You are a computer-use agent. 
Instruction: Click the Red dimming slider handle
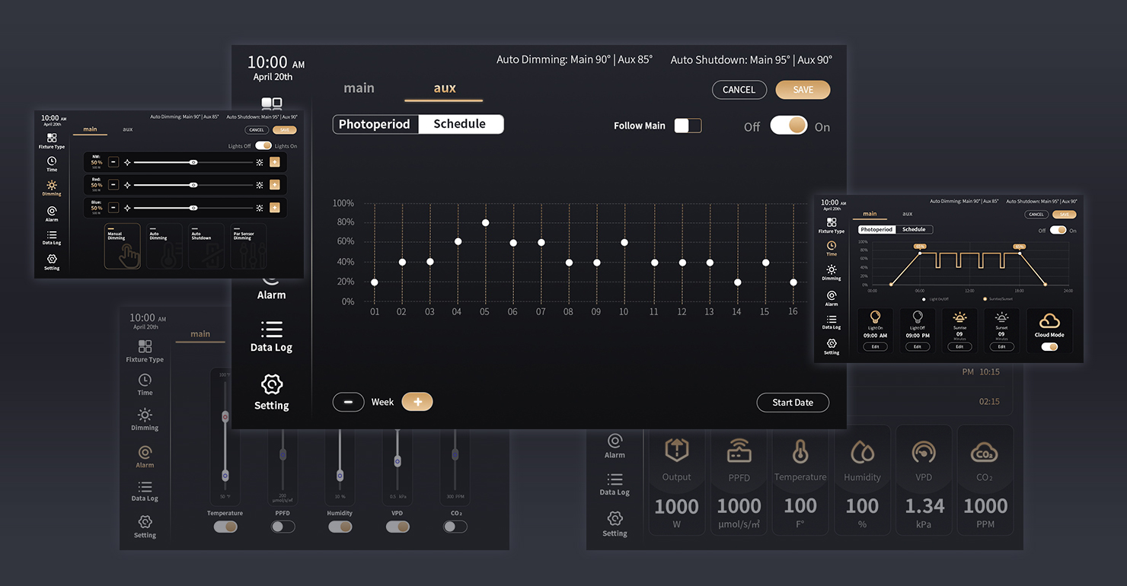193,185
